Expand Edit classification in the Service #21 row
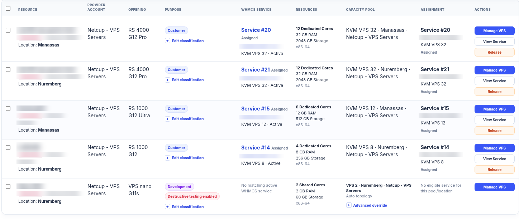Screen dimensions: 519x221 coord(185,80)
